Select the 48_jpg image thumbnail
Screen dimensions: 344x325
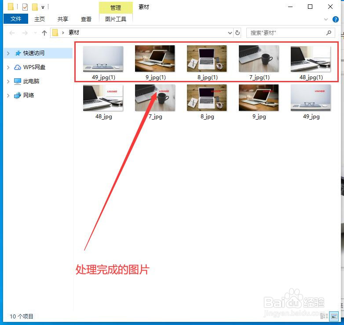click(x=103, y=98)
